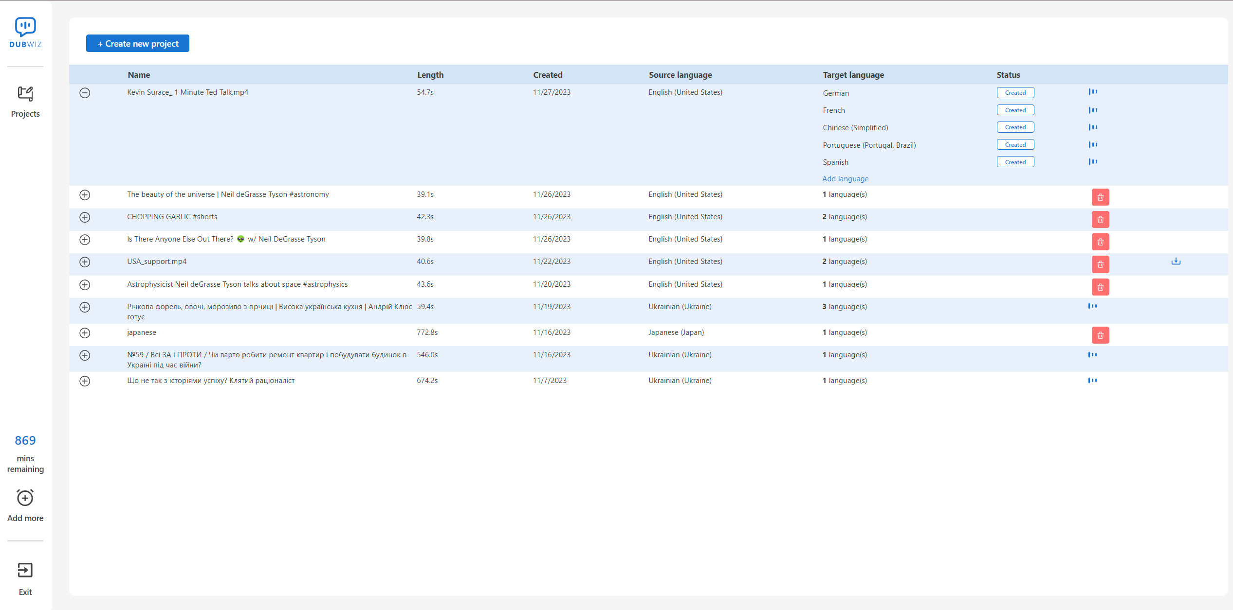This screenshot has height=610, width=1233.
Task: Click the Created status badge for Spanish
Action: [1015, 162]
